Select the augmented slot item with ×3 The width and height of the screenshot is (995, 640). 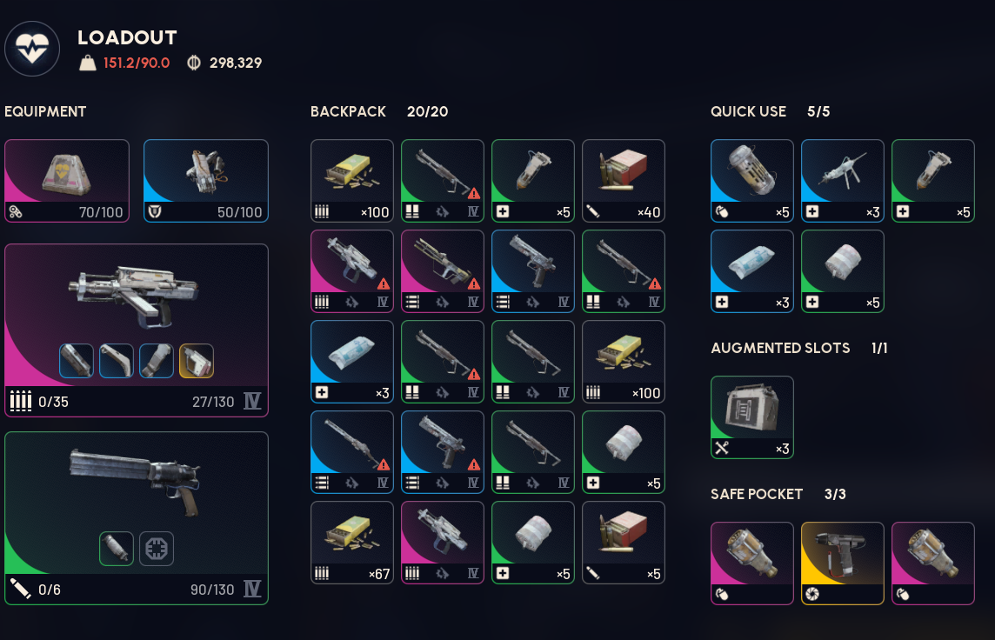(x=752, y=417)
